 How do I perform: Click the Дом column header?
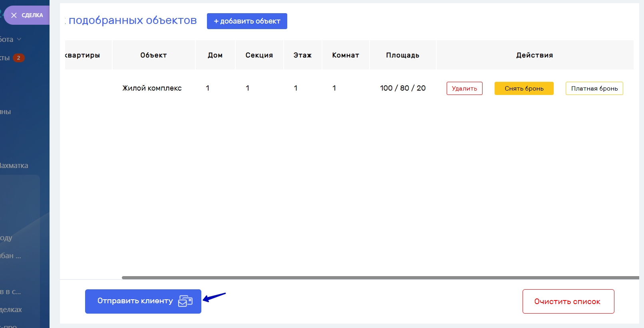point(215,55)
